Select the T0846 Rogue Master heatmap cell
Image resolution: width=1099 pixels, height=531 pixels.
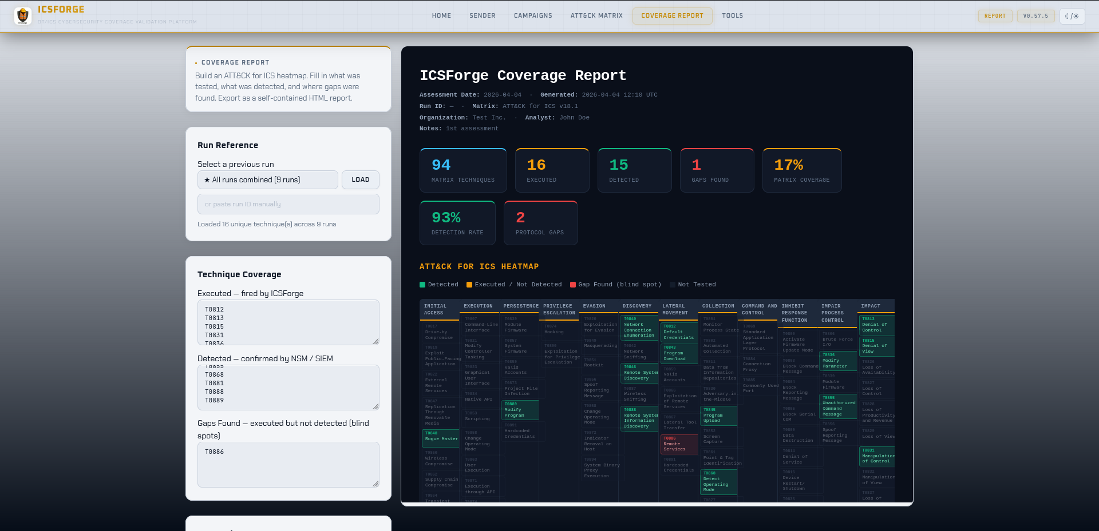[440, 438]
